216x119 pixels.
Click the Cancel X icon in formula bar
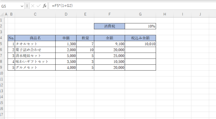[33, 6]
